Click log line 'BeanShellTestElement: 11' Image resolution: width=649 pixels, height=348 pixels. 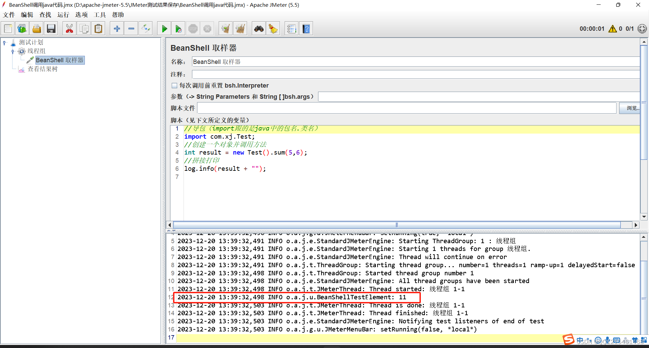292,297
